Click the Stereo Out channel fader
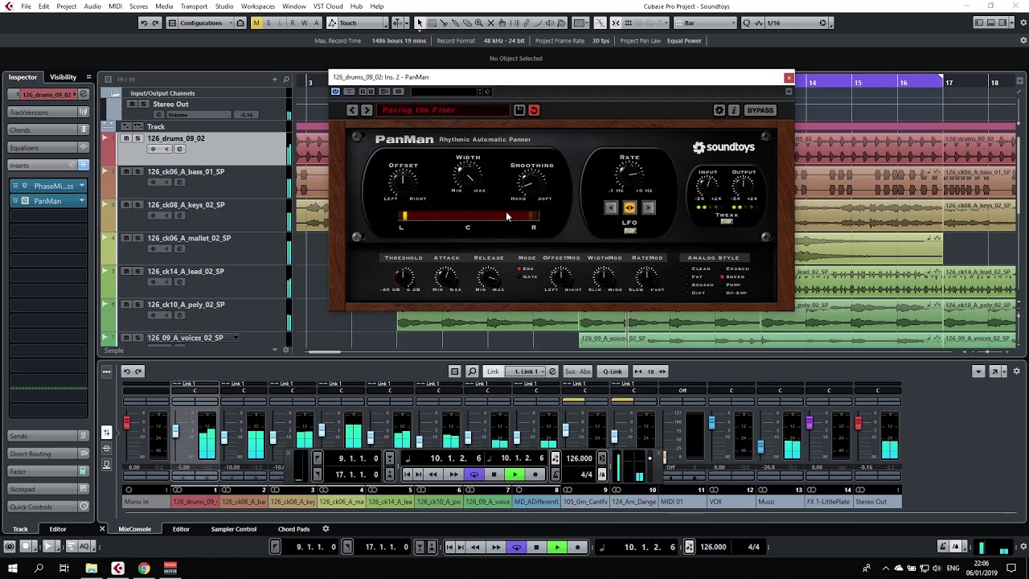The width and height of the screenshot is (1029, 579). (x=858, y=423)
